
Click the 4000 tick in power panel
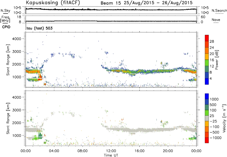[x=17, y=39]
